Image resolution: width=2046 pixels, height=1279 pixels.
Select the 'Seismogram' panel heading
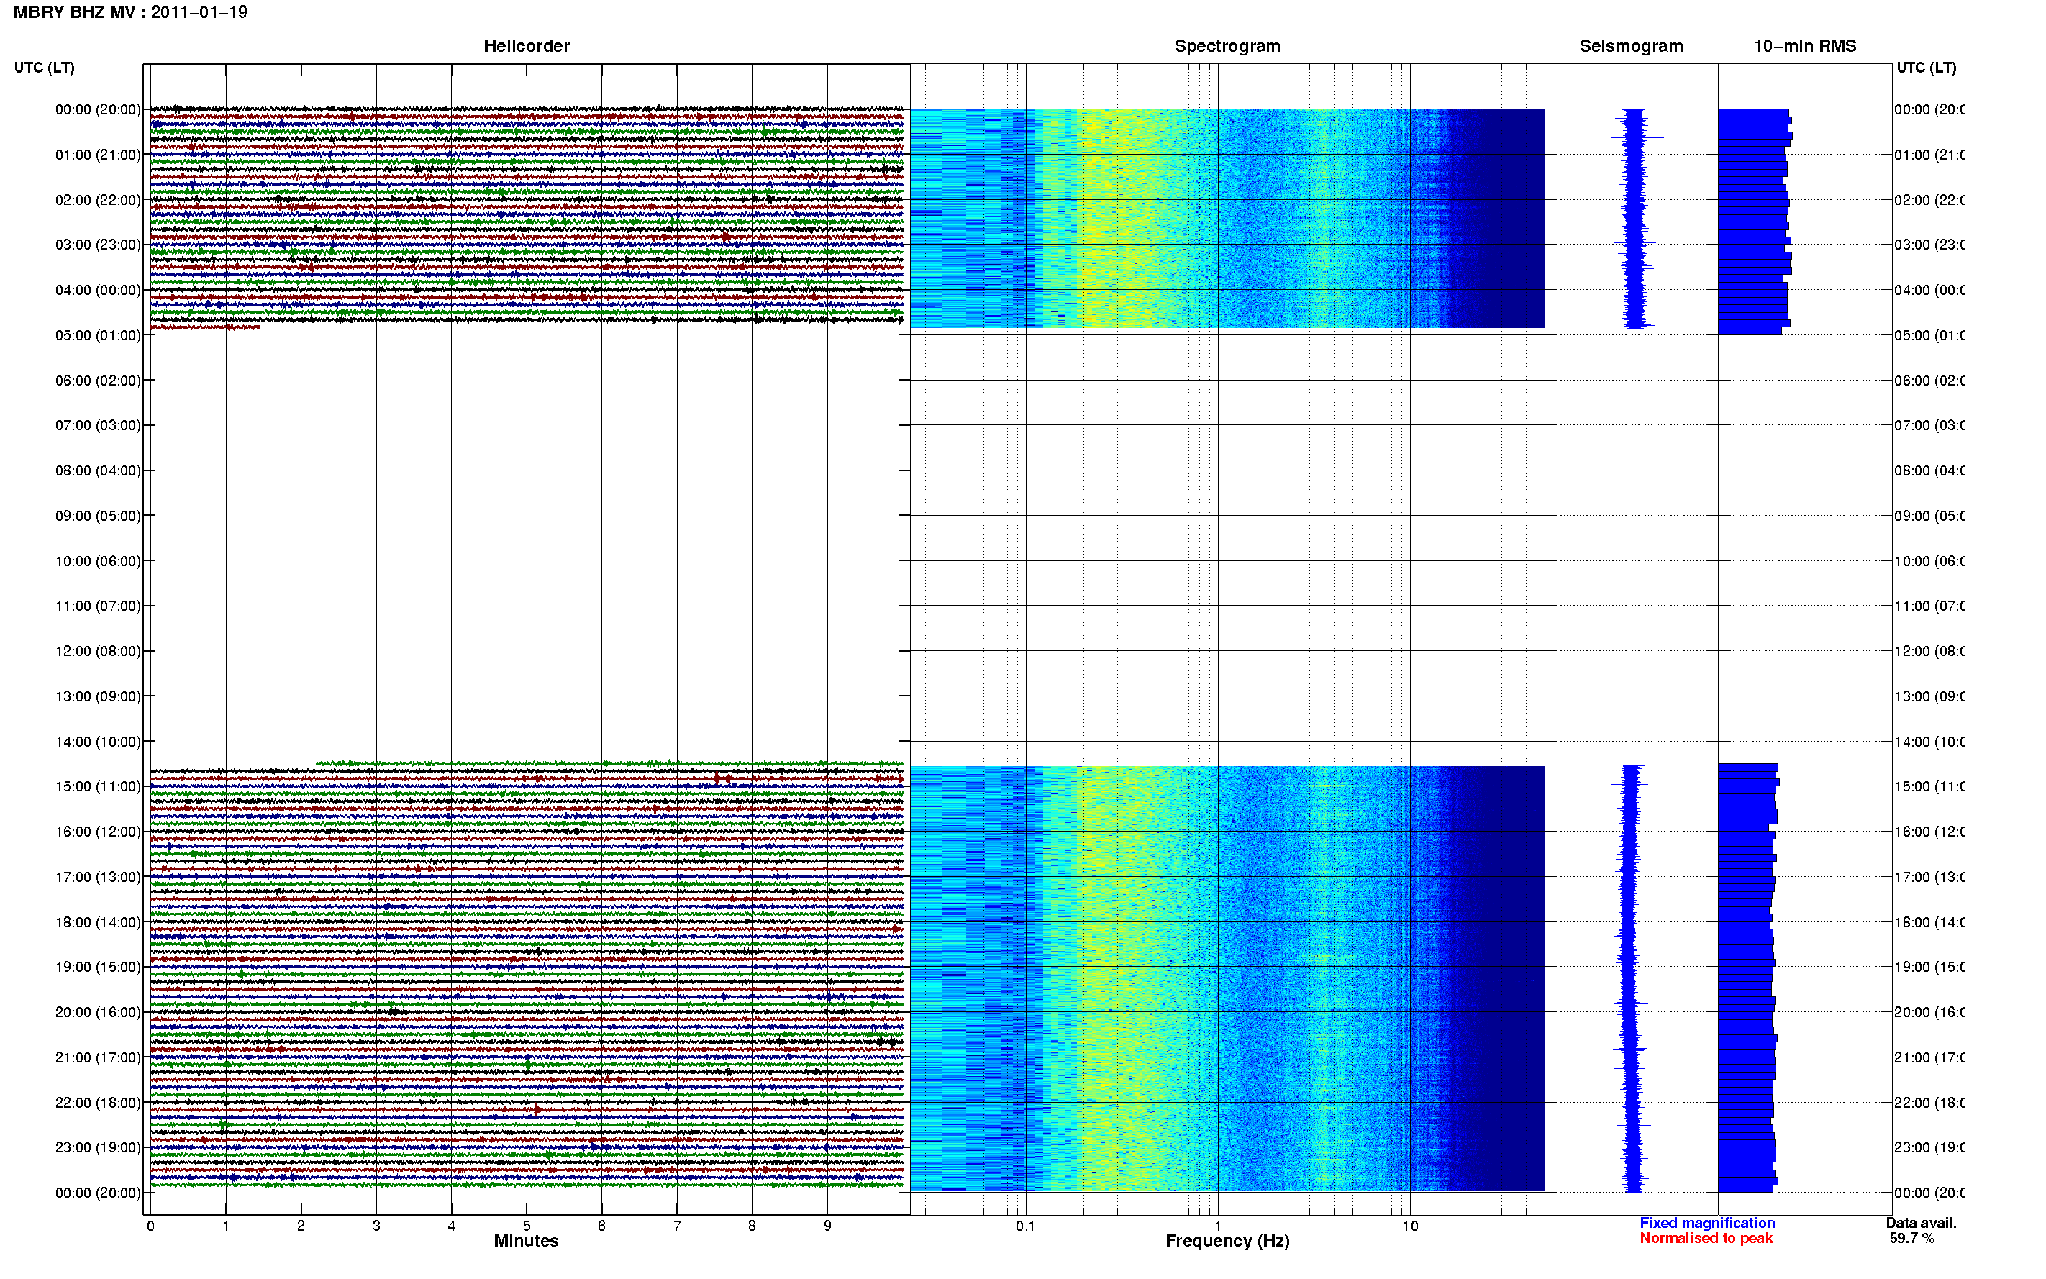[1631, 46]
